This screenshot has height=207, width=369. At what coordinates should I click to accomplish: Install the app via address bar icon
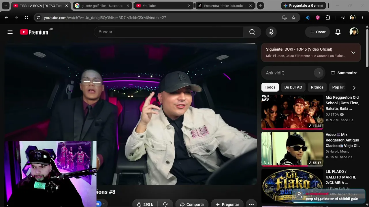click(285, 18)
